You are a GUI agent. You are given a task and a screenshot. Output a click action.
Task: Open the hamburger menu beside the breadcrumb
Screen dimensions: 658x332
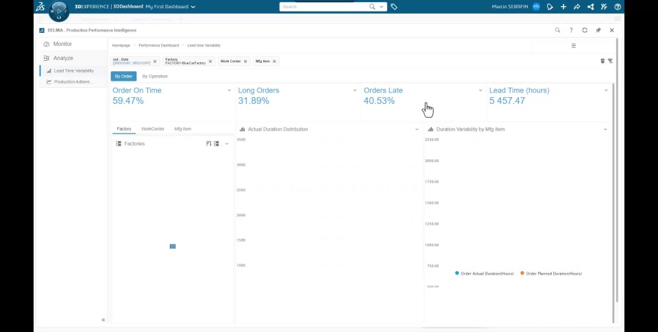574,46
